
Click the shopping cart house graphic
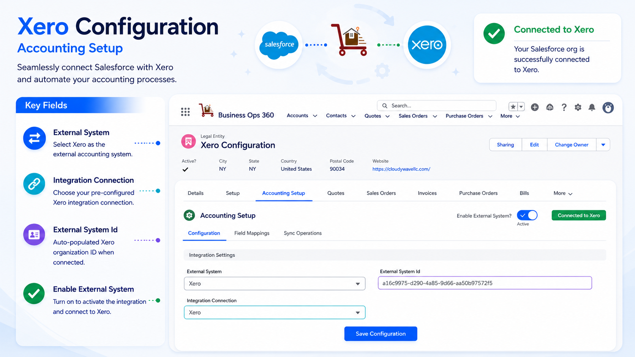[x=350, y=40]
